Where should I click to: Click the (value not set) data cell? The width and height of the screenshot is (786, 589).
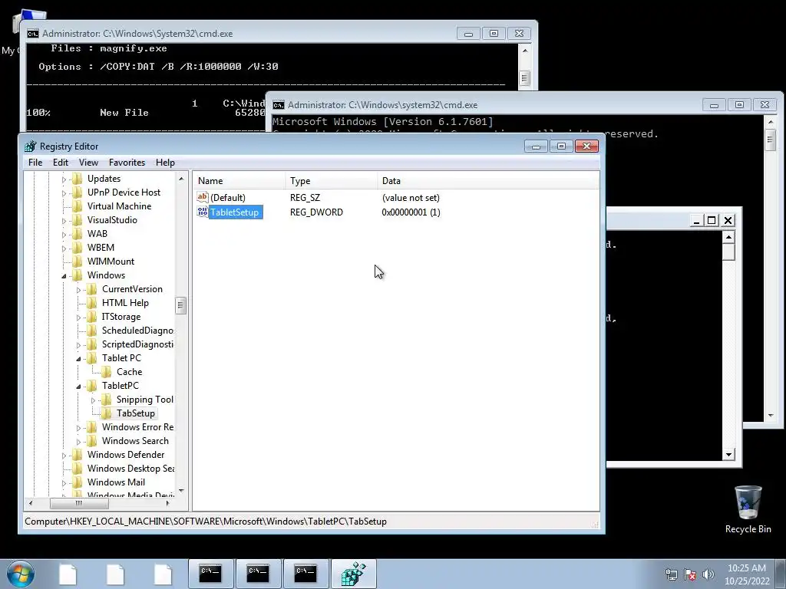coord(411,197)
